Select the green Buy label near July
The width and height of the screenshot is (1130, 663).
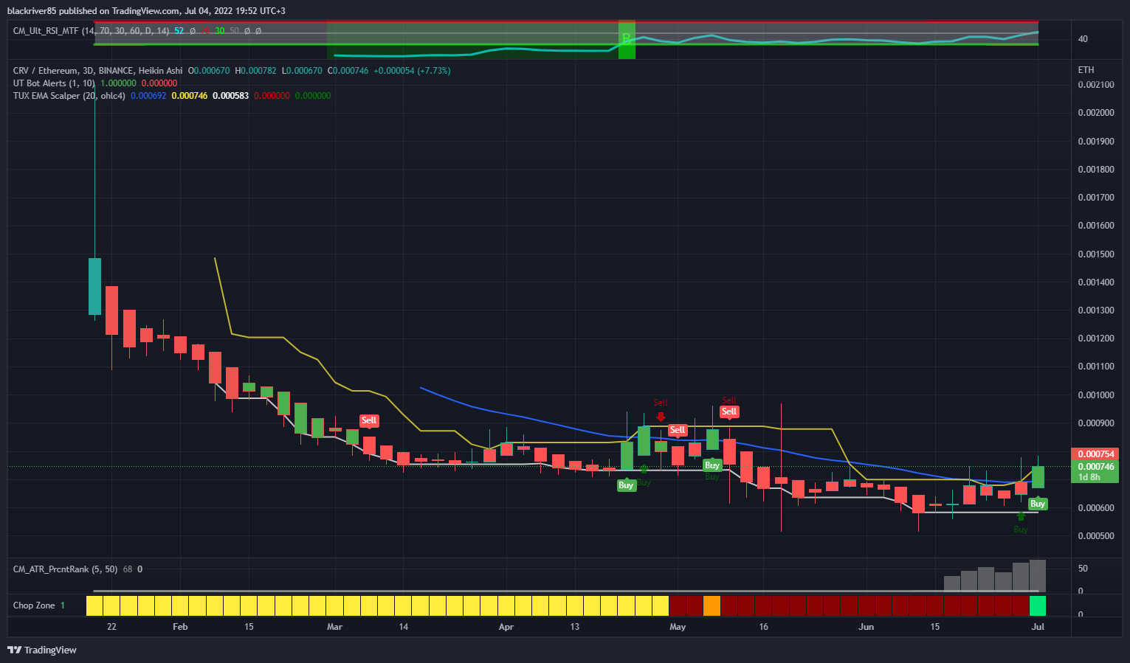(x=1038, y=504)
